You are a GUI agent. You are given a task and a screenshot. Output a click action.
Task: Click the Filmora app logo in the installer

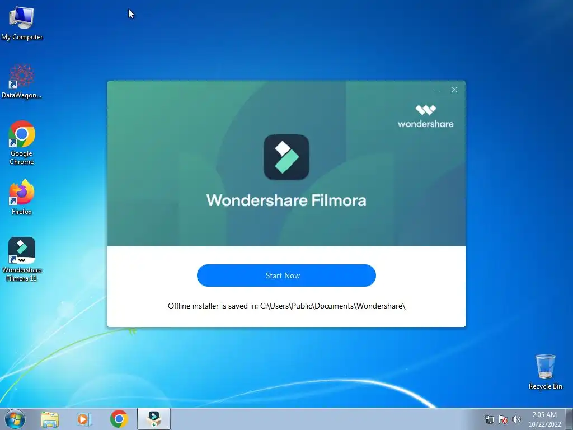286,157
